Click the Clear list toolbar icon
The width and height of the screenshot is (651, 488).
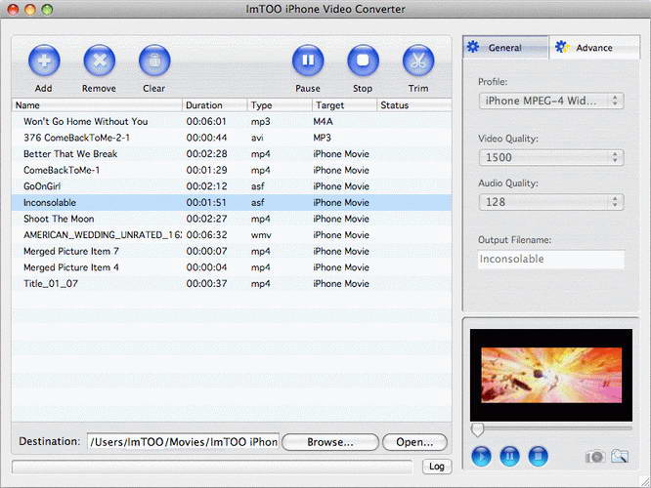tap(154, 61)
